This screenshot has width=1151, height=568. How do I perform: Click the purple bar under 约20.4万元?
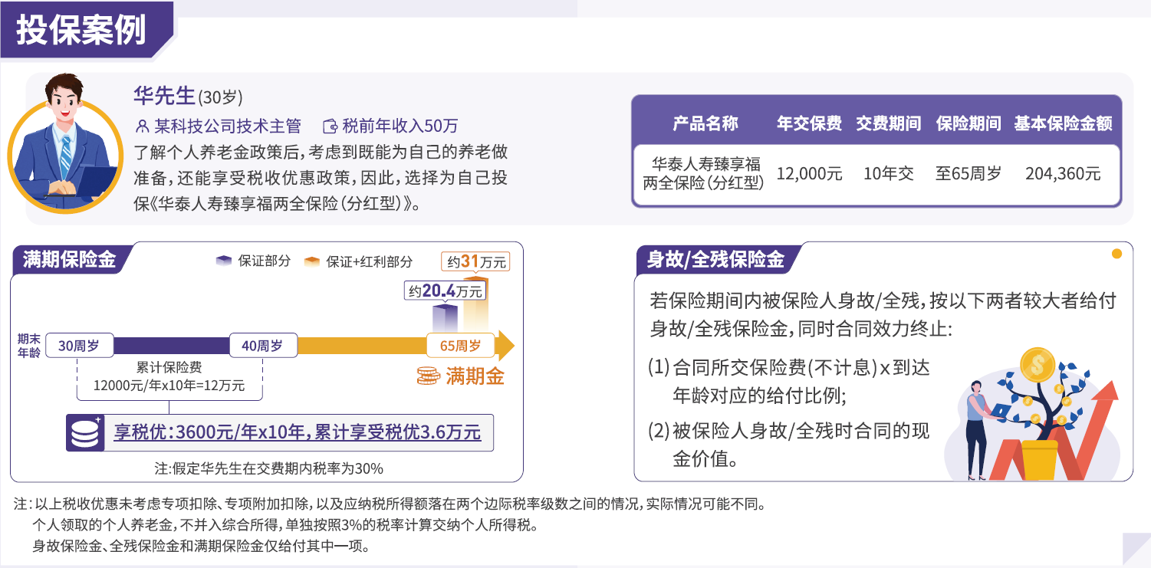click(445, 318)
